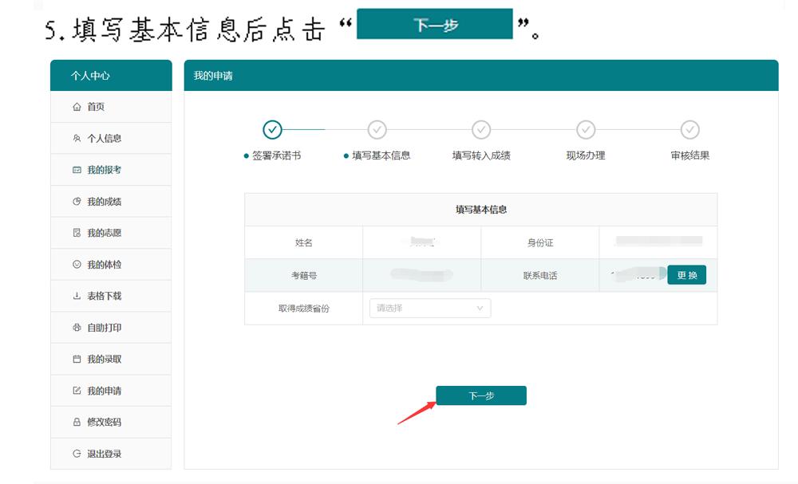The image size is (798, 484).
Task: Click the icon next to 我的报考
Action: (77, 170)
